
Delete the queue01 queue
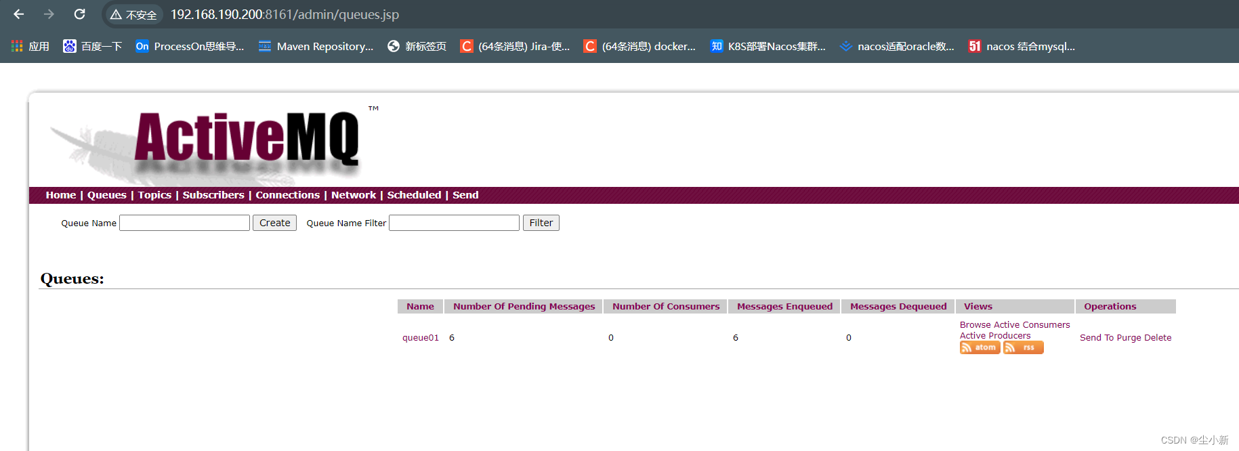(x=1158, y=338)
